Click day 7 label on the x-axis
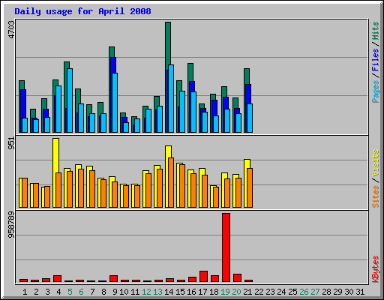This screenshot has width=384, height=300. coord(92,292)
